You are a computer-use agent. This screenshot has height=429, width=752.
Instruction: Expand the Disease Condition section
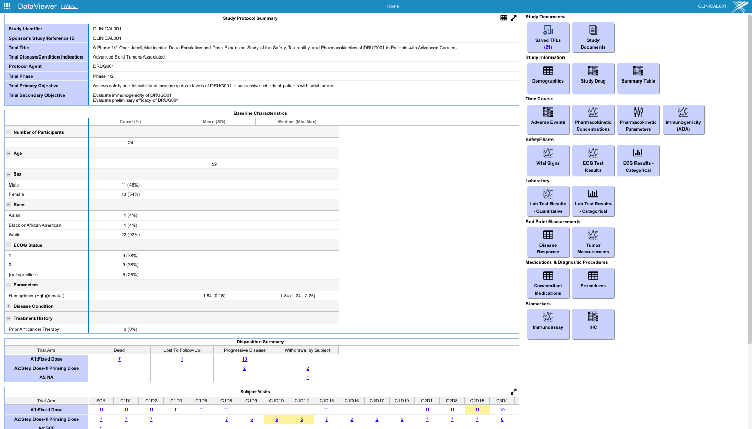(x=8, y=306)
